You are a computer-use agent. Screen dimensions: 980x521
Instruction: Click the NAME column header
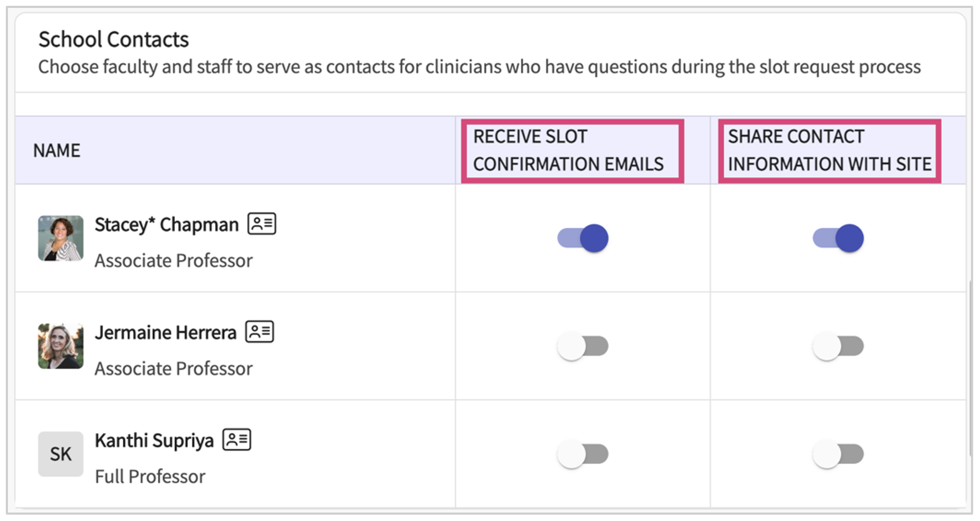pos(57,151)
